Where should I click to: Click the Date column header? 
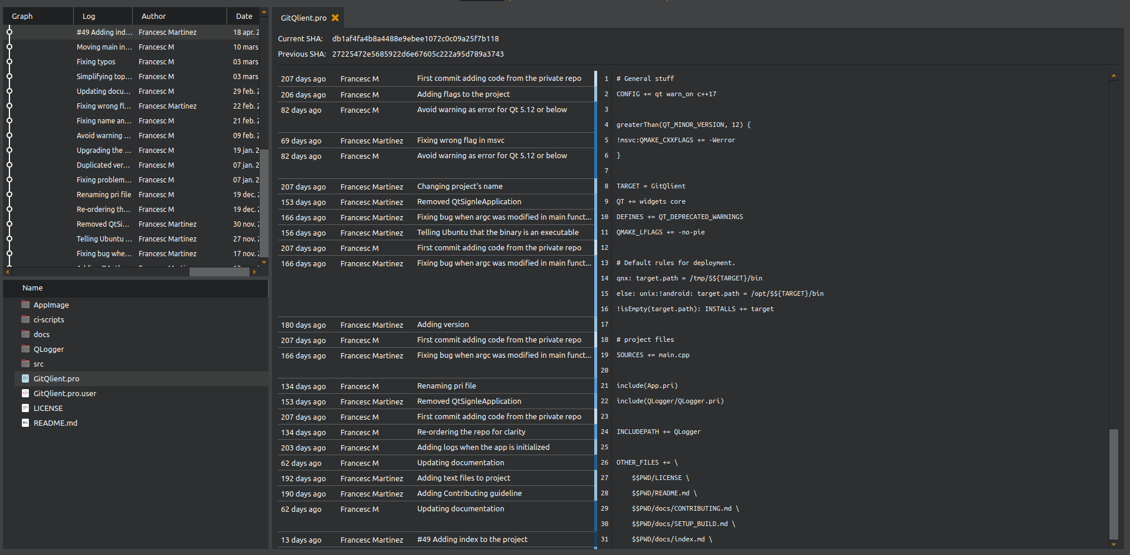click(244, 16)
